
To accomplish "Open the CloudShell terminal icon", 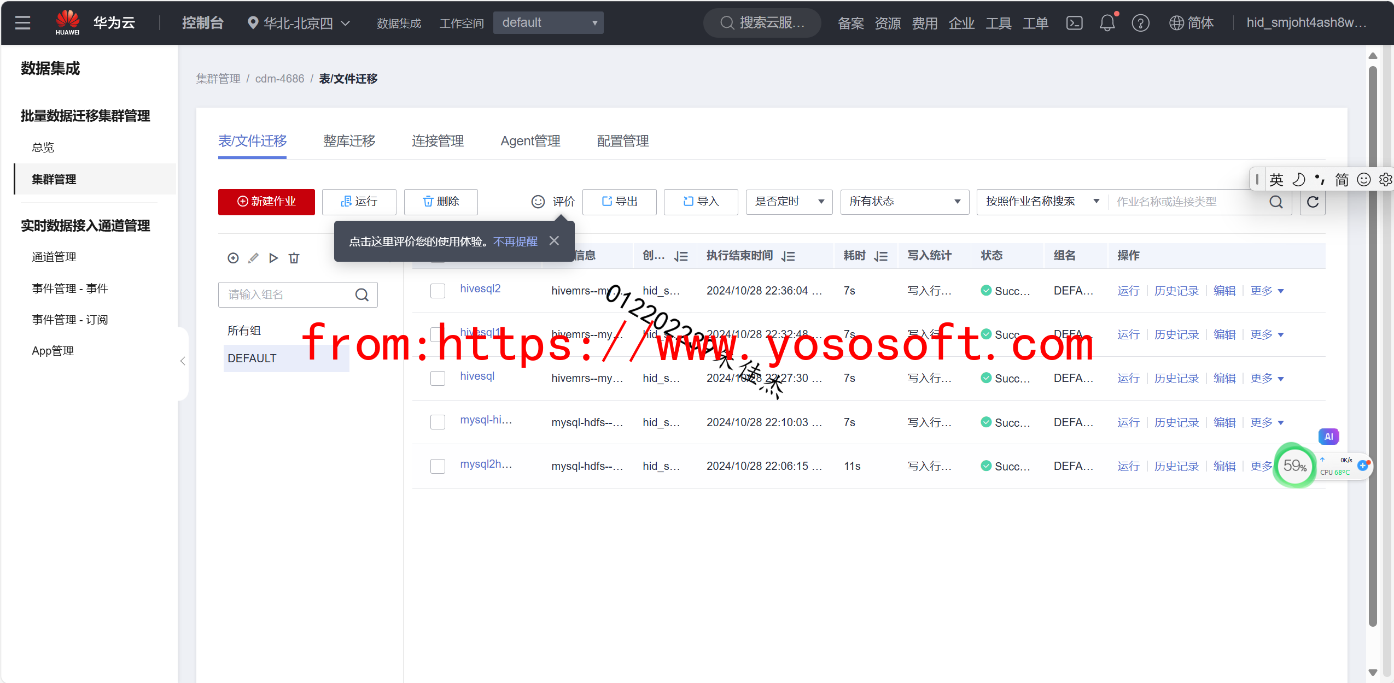I will [1074, 23].
